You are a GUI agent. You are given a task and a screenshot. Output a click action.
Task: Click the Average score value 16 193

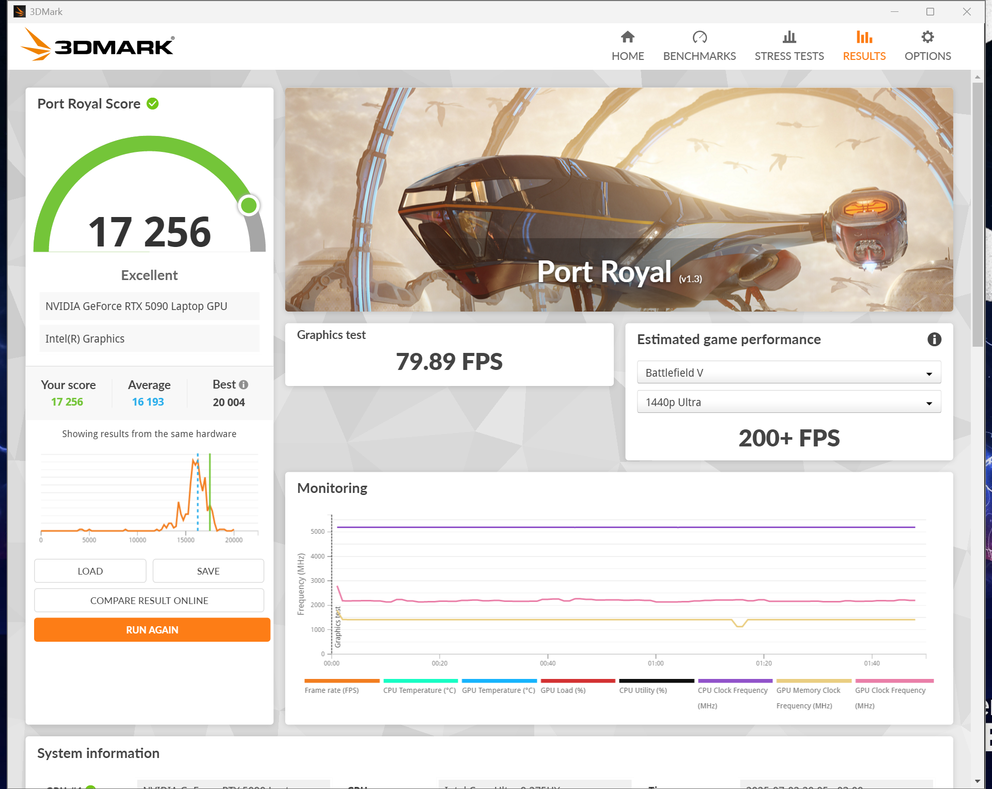click(x=148, y=402)
